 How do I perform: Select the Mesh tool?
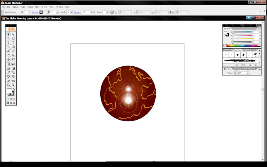pos(8,68)
